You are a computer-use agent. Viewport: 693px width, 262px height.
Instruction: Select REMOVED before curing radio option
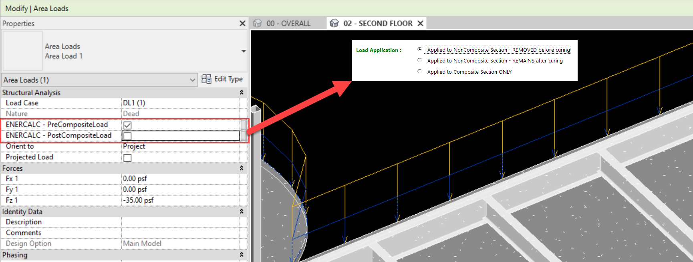(x=419, y=50)
